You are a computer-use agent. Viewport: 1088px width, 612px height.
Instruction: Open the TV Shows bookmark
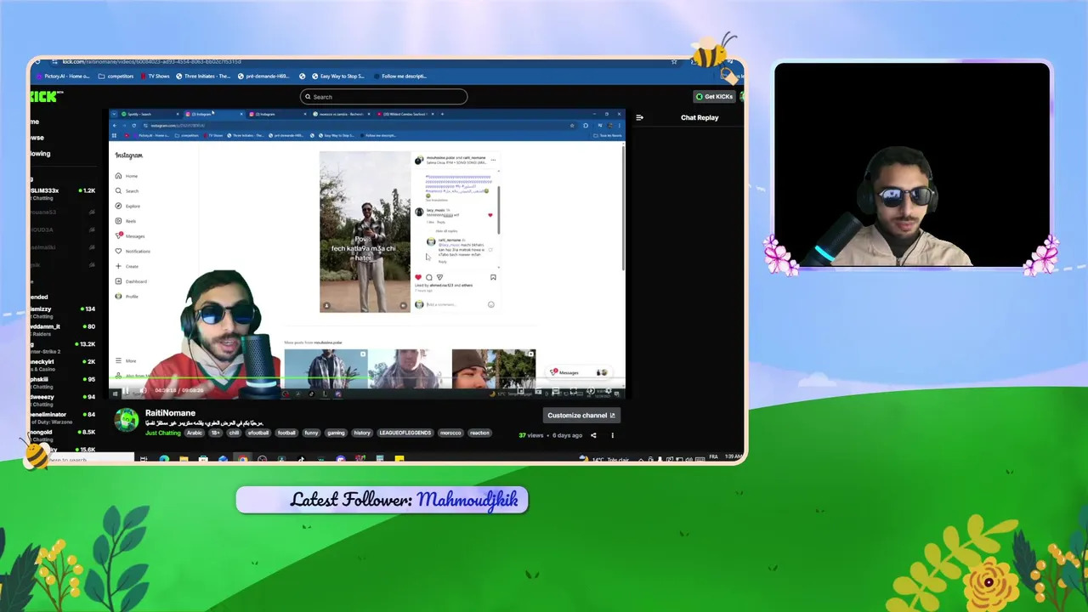click(x=155, y=76)
